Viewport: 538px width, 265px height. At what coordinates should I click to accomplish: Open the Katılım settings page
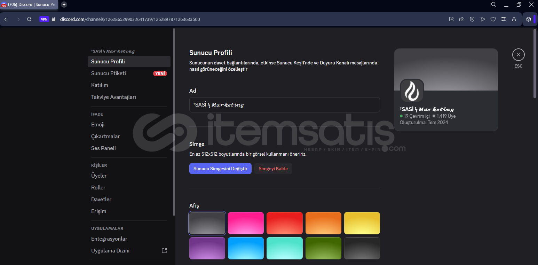pyautogui.click(x=129, y=85)
